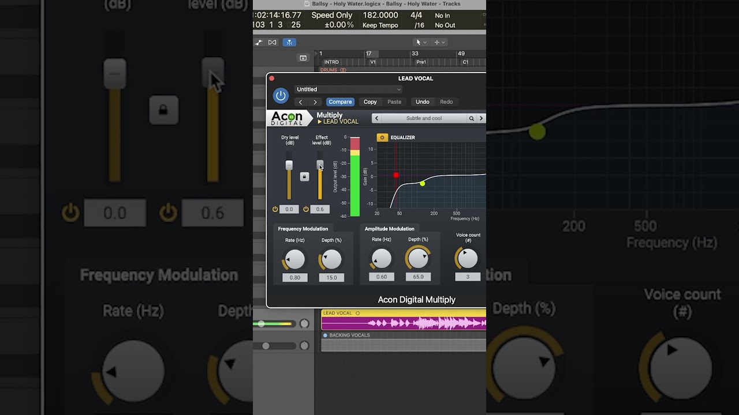Open the Keep Tempo popup
Viewport: 739px width, 415px height.
click(380, 25)
